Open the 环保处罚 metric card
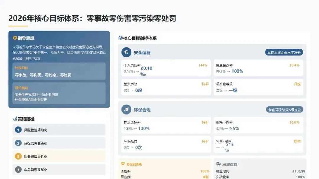 pyautogui.click(x=166, y=144)
